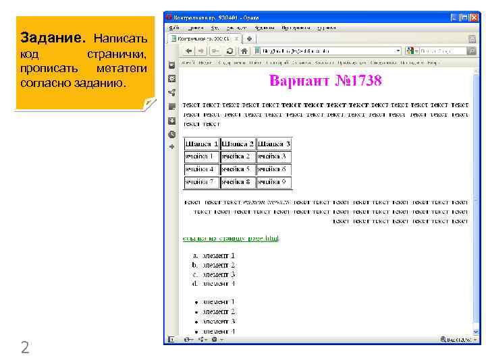Click table cell 'ячейка 8'
486x364 pixels.
[238, 182]
